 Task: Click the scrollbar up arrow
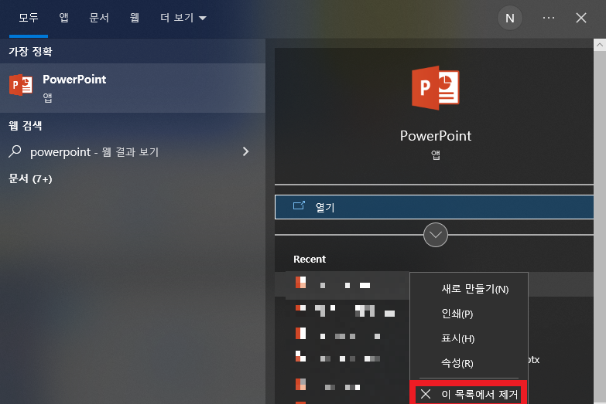(x=600, y=45)
